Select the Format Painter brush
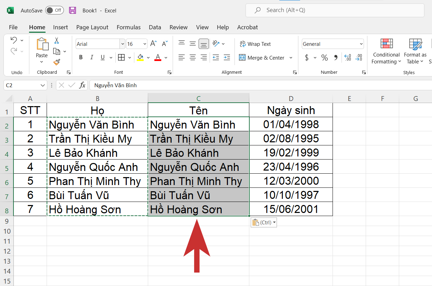This screenshot has width=432, height=286. click(x=57, y=62)
